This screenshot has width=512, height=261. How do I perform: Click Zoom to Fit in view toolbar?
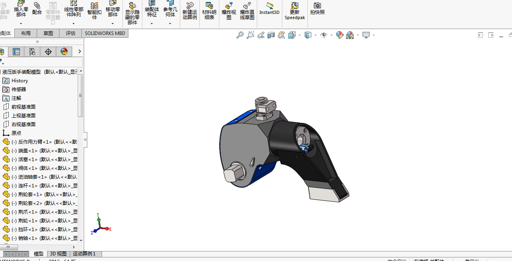240,35
